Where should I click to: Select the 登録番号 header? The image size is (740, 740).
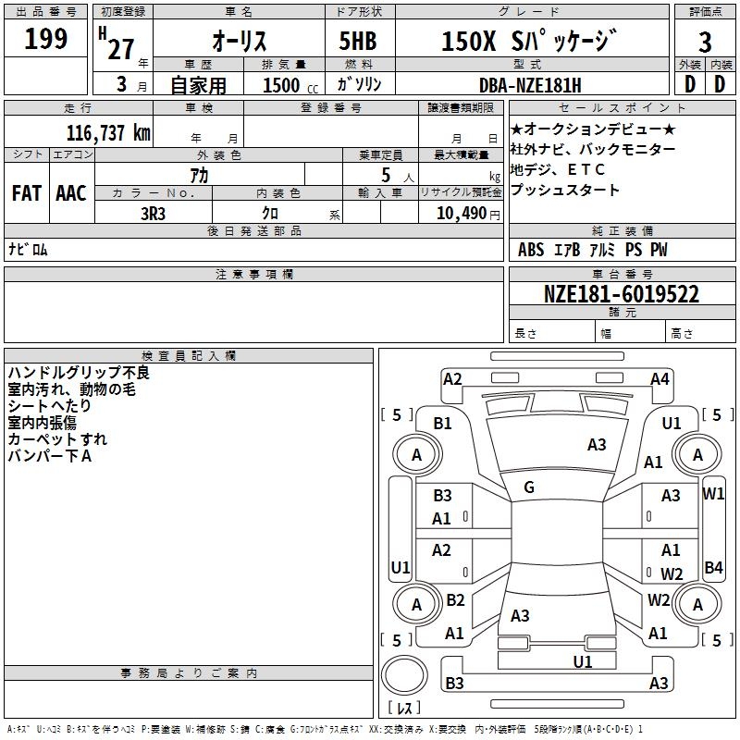[x=331, y=107]
